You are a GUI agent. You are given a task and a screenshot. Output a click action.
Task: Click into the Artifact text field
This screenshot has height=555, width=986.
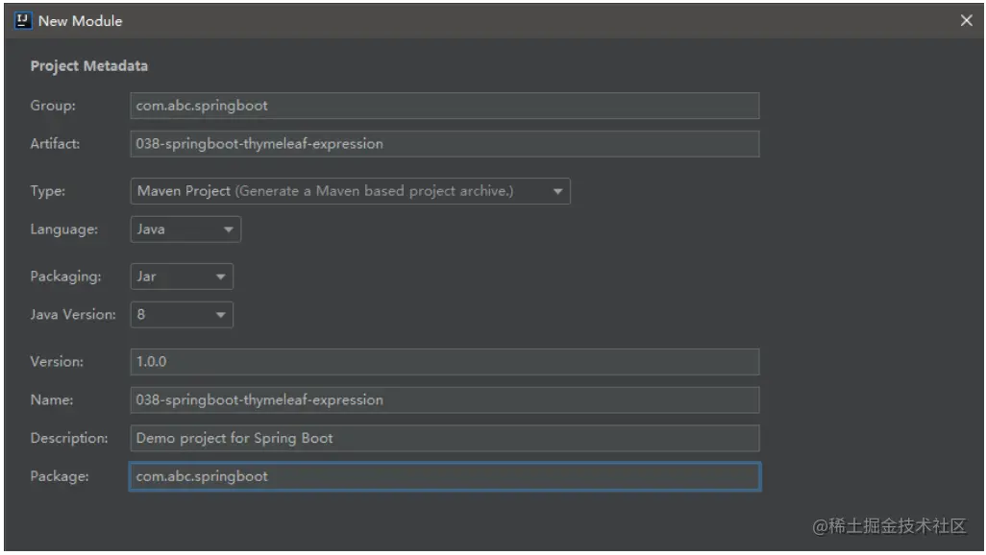point(445,144)
